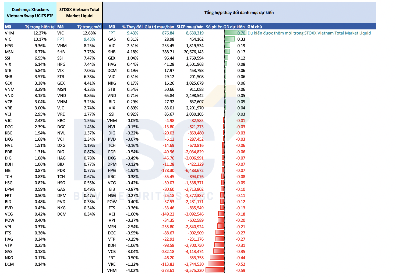Click the 'Danh mục Xtrackers Vietnam Swap' title
The image size is (396, 277).
[x=30, y=13]
